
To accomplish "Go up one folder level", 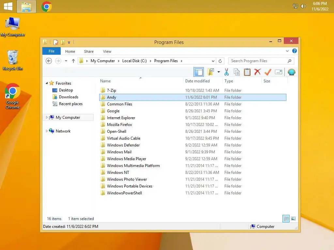I will (73, 61).
